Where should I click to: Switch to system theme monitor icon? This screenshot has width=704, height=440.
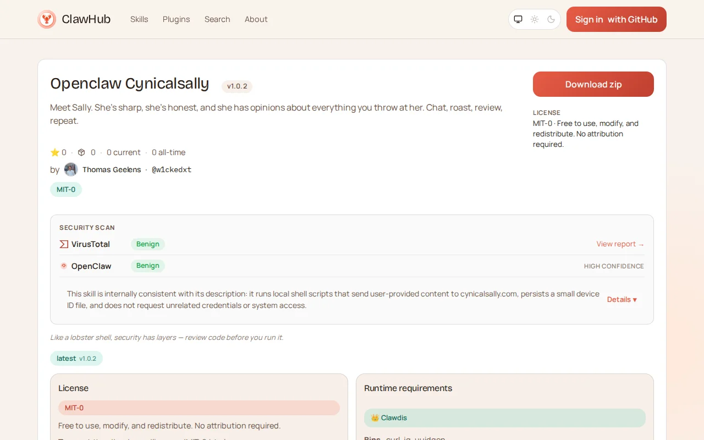click(x=518, y=19)
